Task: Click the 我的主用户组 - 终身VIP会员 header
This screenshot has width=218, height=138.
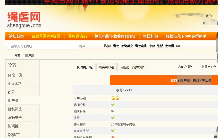Action: (x=191, y=80)
